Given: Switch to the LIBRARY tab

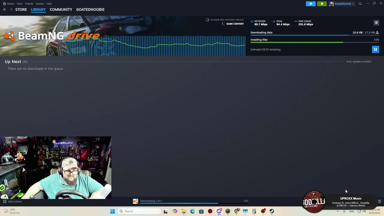Looking at the screenshot, I should point(38,10).
